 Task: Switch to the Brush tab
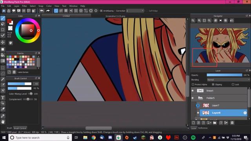9,128
